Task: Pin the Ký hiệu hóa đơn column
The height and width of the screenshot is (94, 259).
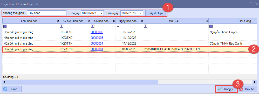Action: [x=88, y=21]
